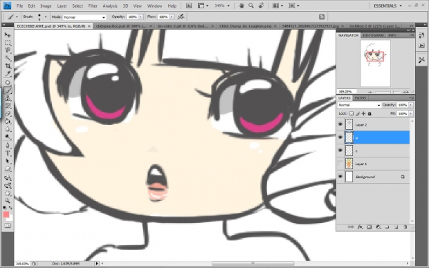Image resolution: width=429 pixels, height=268 pixels.
Task: Create a new layer
Action: (x=396, y=227)
